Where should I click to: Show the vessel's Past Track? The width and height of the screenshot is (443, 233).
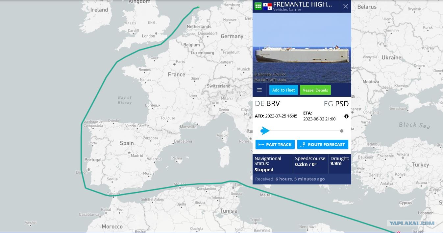pyautogui.click(x=275, y=144)
